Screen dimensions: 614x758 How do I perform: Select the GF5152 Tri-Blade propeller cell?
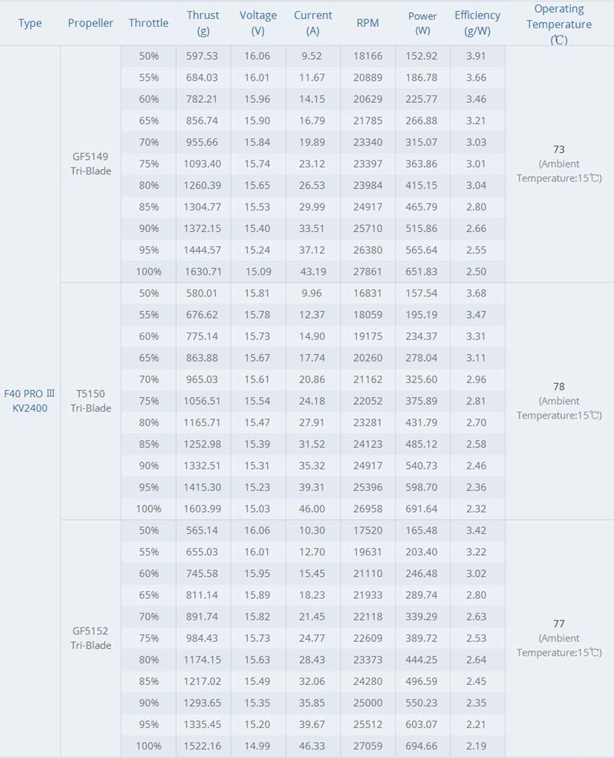point(91,638)
